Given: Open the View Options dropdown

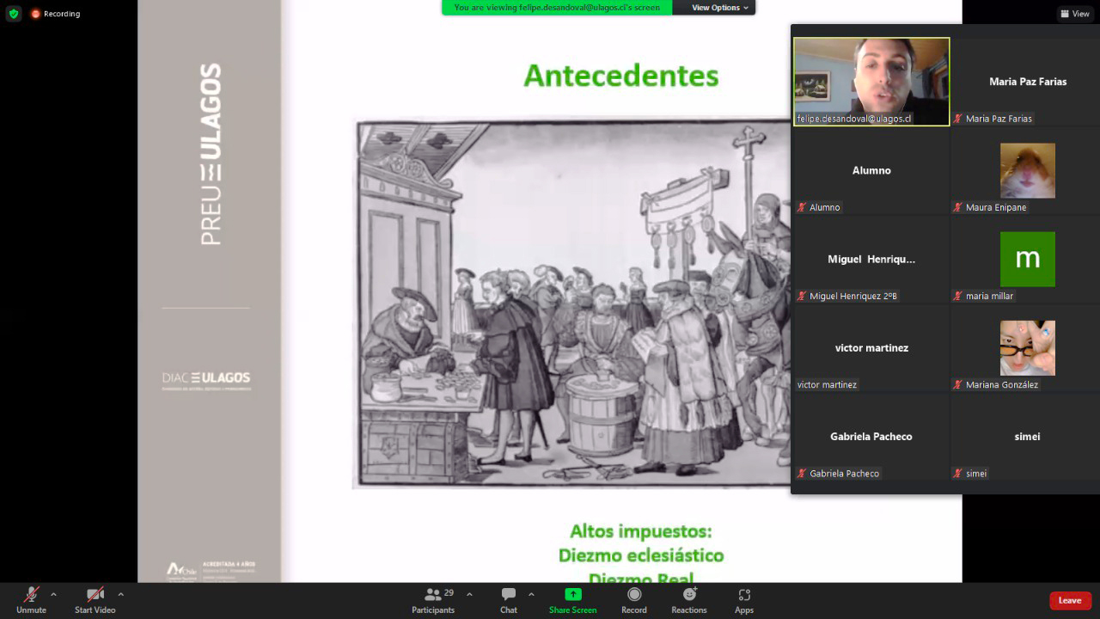Looking at the screenshot, I should coord(720,8).
